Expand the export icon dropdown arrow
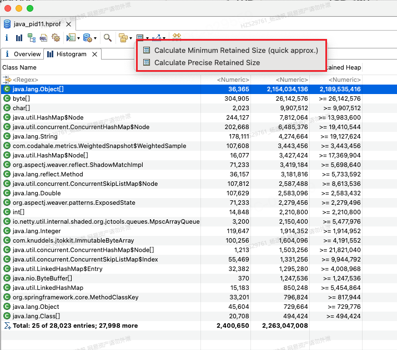The image size is (397, 350). click(164, 38)
